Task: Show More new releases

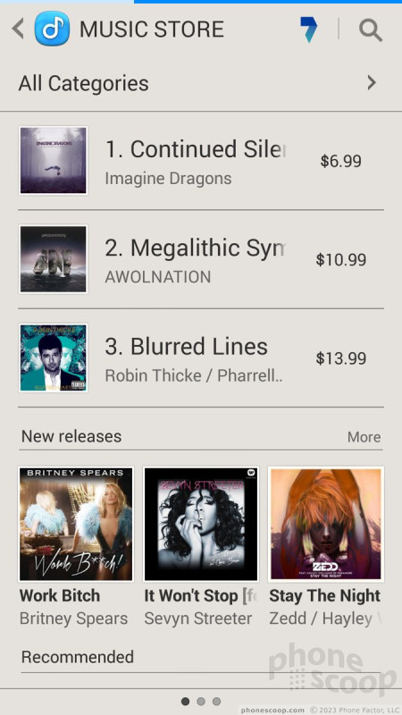Action: coord(364,437)
